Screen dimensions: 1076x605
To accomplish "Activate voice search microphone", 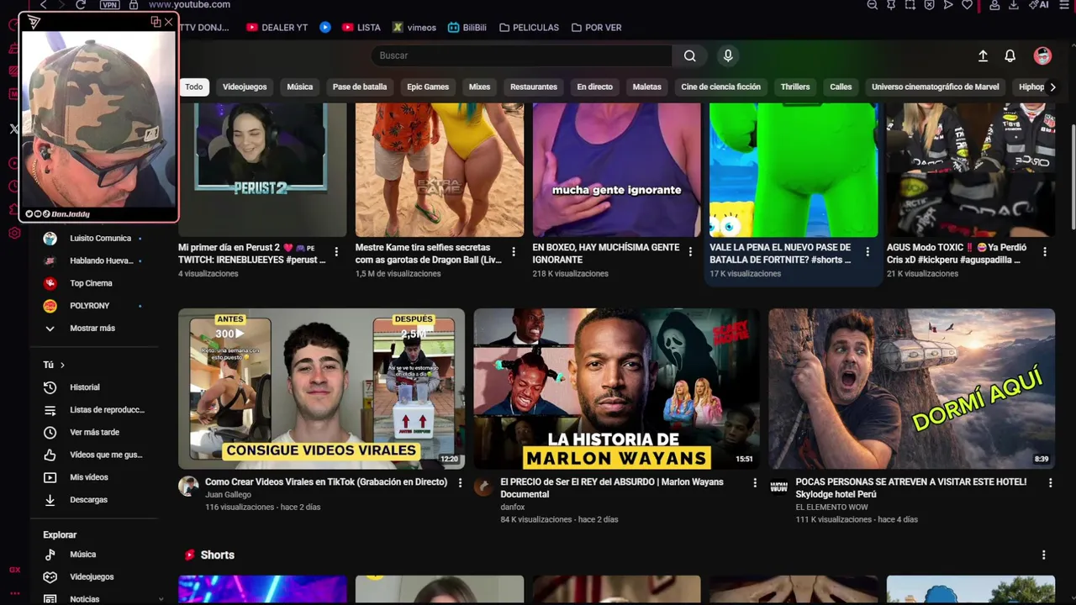I will tap(728, 55).
